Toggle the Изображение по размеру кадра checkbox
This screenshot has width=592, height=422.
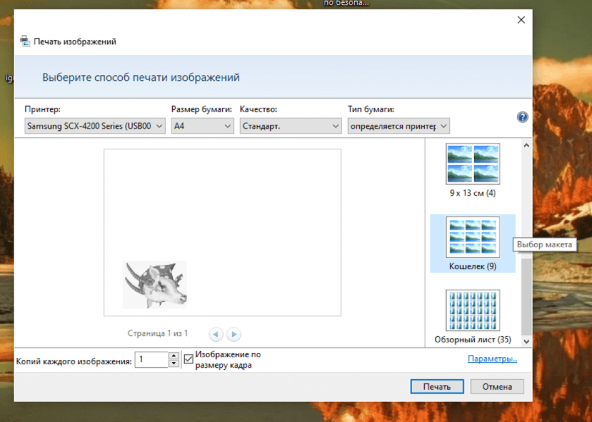click(x=189, y=359)
